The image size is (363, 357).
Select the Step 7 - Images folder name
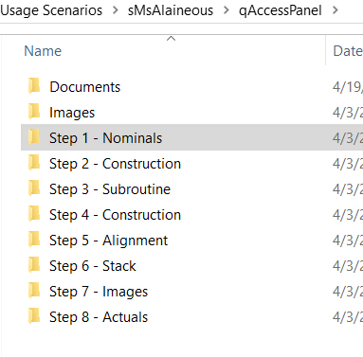tap(99, 292)
